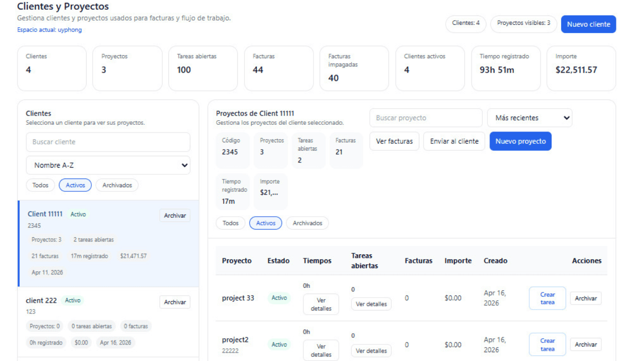Expand the Más recientes project sort dropdown

[x=530, y=118]
